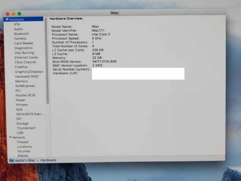Choose Card Reader from the list
Screen dimensions: 241x181
click(x=24, y=43)
